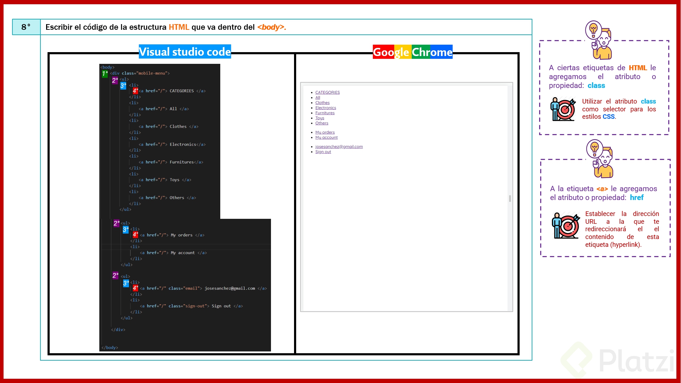This screenshot has height=383, width=681.
Task: Click the lightbulb person icon above the class tip
Action: coord(598,40)
